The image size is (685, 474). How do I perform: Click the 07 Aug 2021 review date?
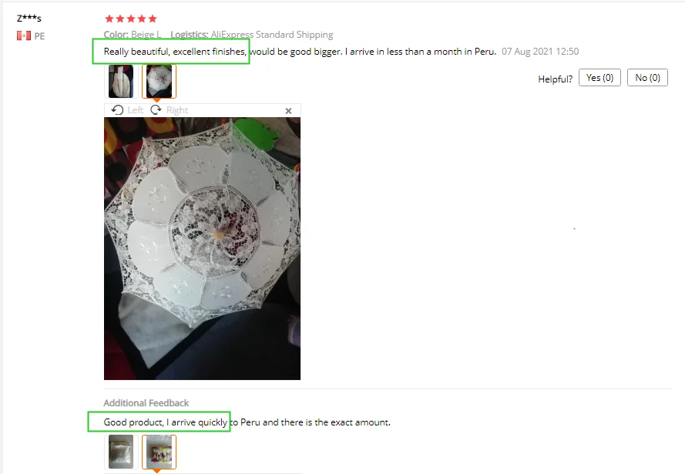pos(540,52)
